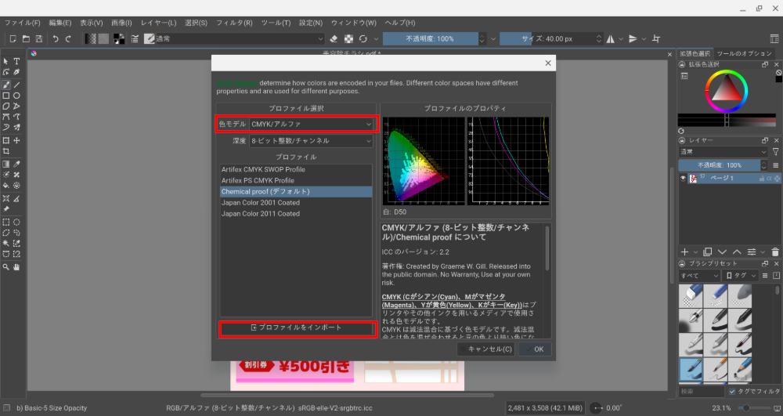Select the Zoom magnifier tool

(x=6, y=267)
